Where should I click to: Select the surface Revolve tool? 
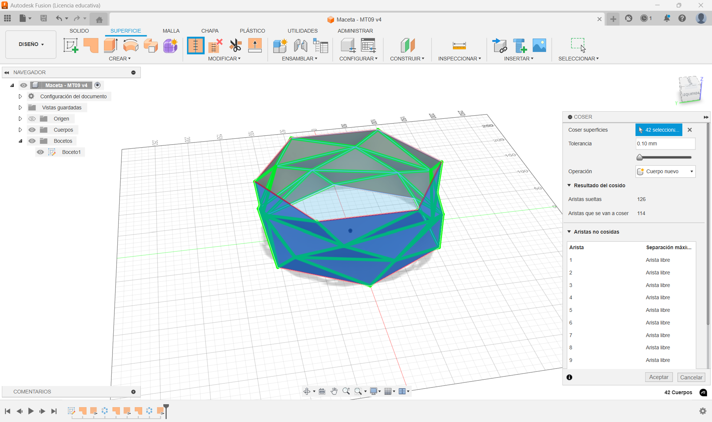pos(131,46)
